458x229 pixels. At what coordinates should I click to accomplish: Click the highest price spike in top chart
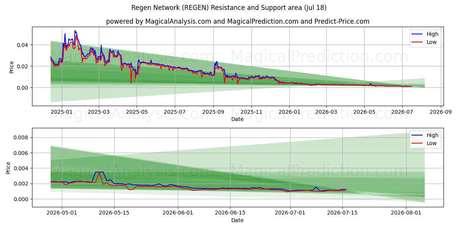point(75,31)
